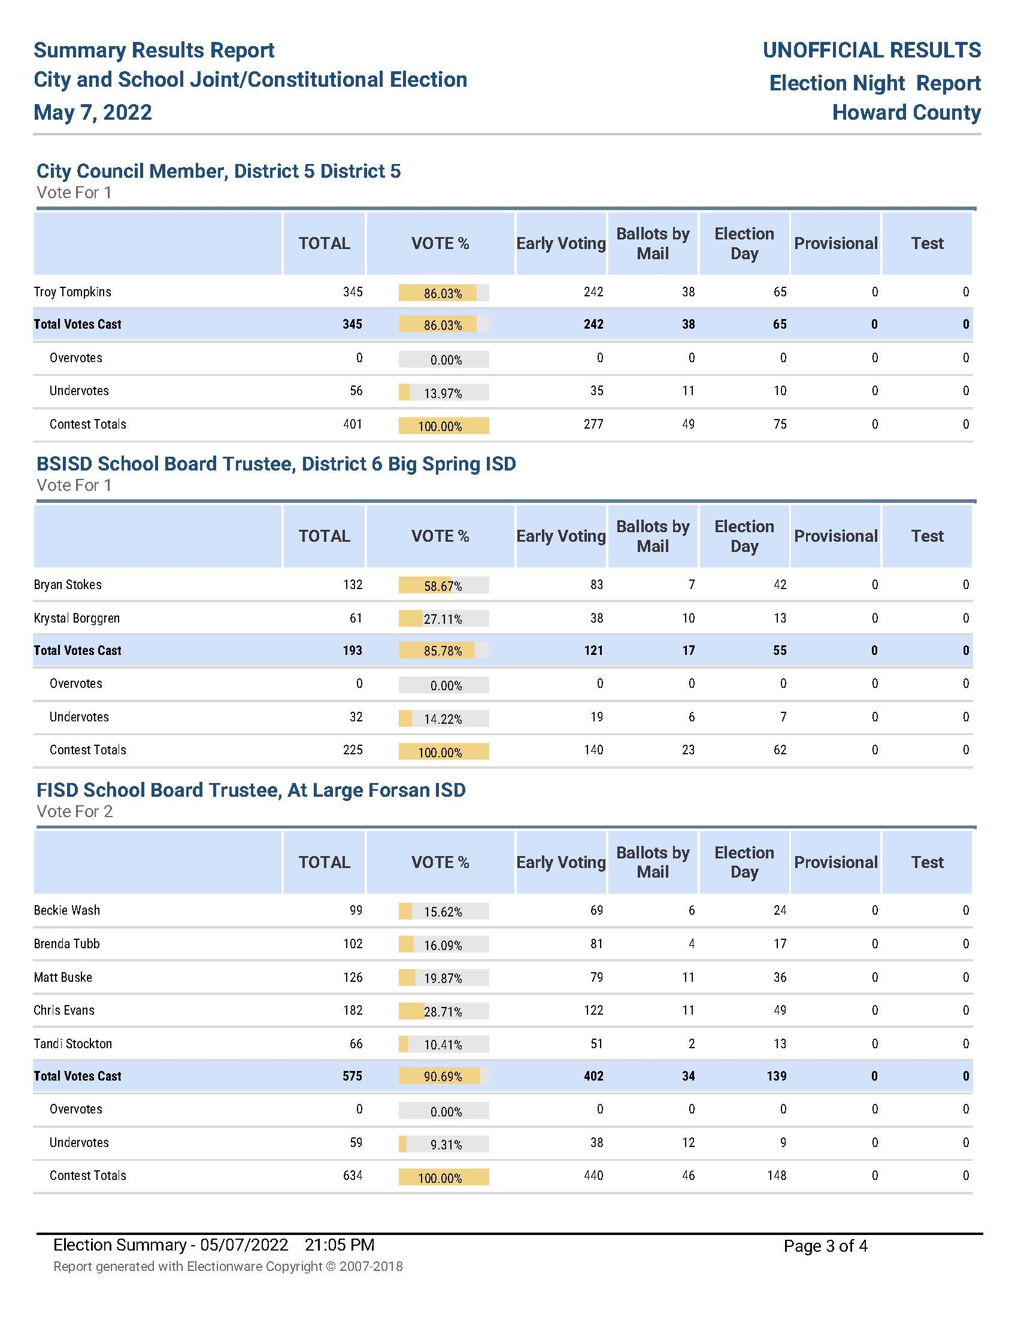1018x1317 pixels.
Task: Click the "Election Summary - 05/07/2022" footer line
Action: tap(214, 1245)
